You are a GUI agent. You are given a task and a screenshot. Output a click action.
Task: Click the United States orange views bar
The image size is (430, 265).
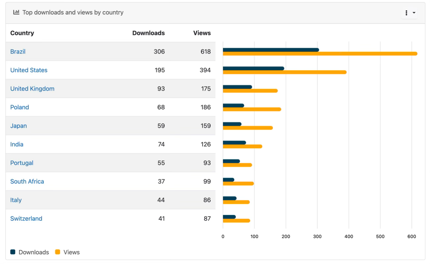pos(284,72)
